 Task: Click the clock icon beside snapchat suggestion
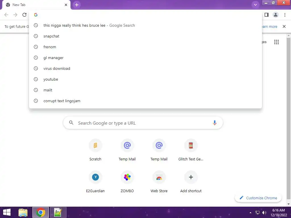point(36,36)
